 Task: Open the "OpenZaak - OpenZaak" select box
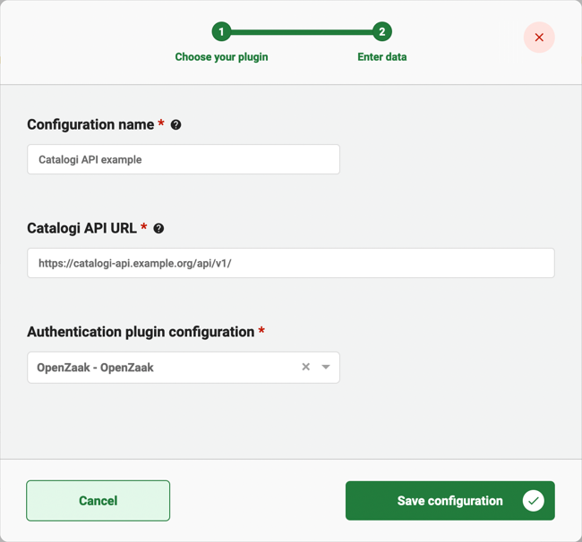click(x=161, y=368)
